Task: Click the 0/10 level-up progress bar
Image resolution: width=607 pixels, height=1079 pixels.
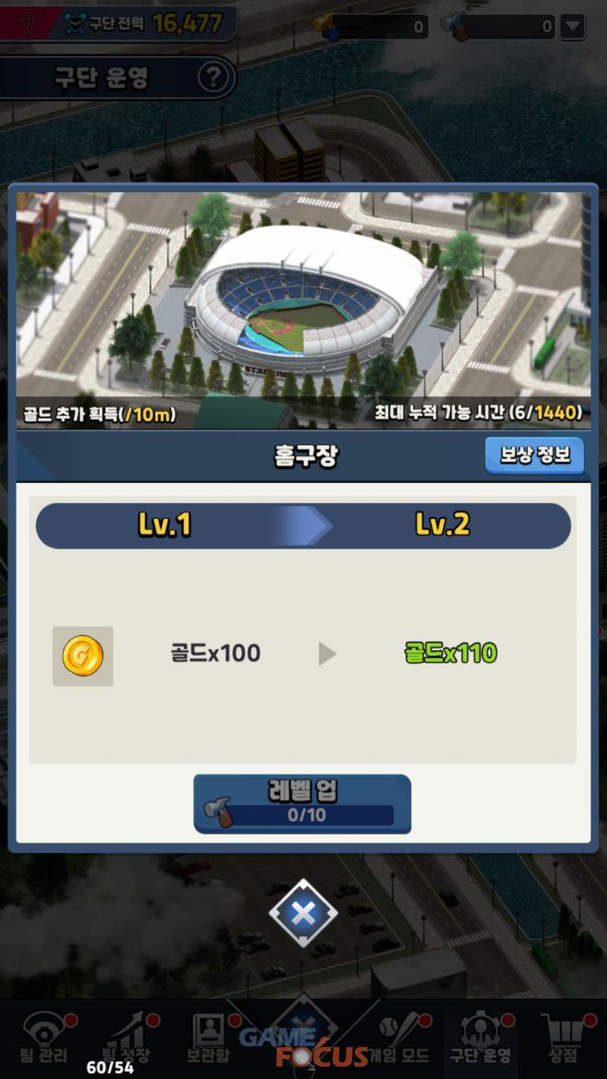Action: click(307, 815)
